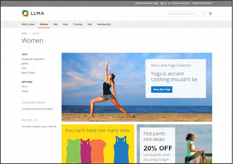Open the Shorts category link
The width and height of the screenshot is (233, 164).
(25, 92)
